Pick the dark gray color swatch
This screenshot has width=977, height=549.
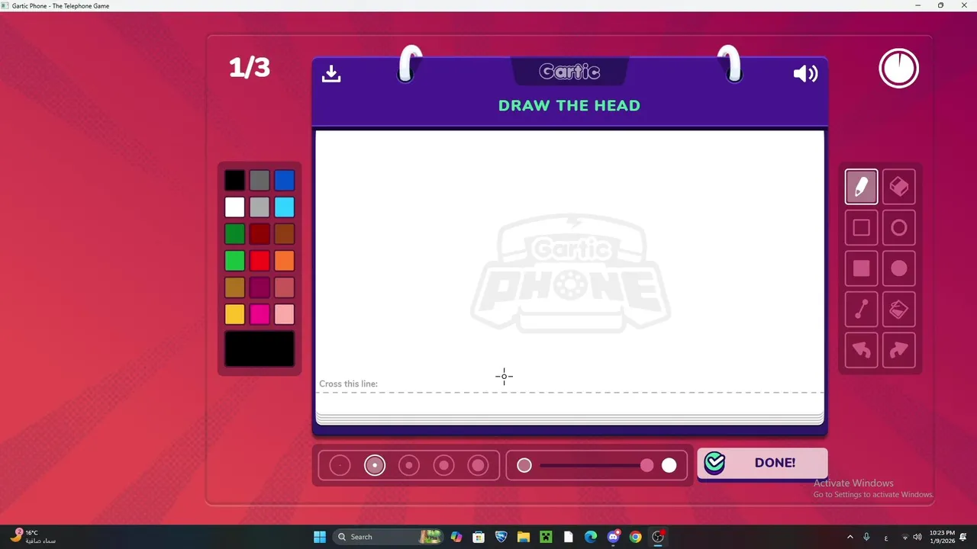click(x=260, y=181)
